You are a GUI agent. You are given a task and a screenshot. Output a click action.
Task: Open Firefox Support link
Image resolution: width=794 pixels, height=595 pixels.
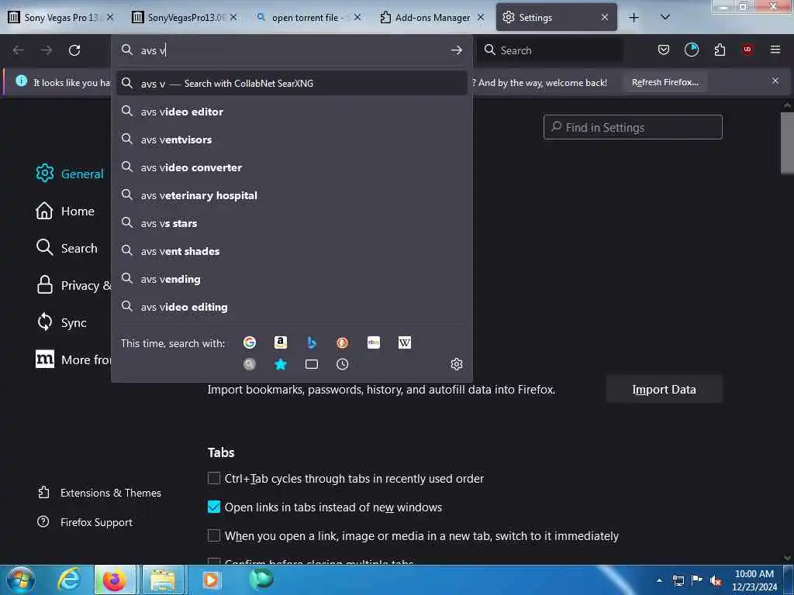[85, 522]
